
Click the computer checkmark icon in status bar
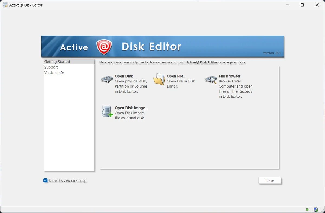[x=316, y=209]
